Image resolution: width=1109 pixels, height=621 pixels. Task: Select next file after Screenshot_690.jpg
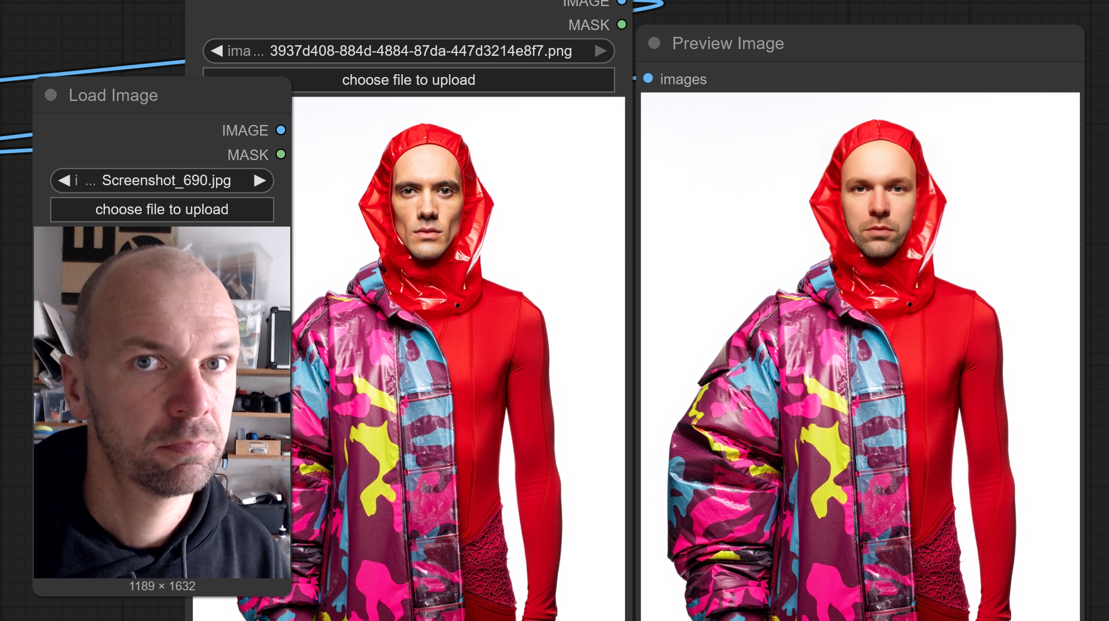click(x=260, y=180)
